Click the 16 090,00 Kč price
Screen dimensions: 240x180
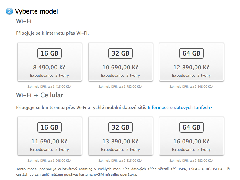[191, 142]
